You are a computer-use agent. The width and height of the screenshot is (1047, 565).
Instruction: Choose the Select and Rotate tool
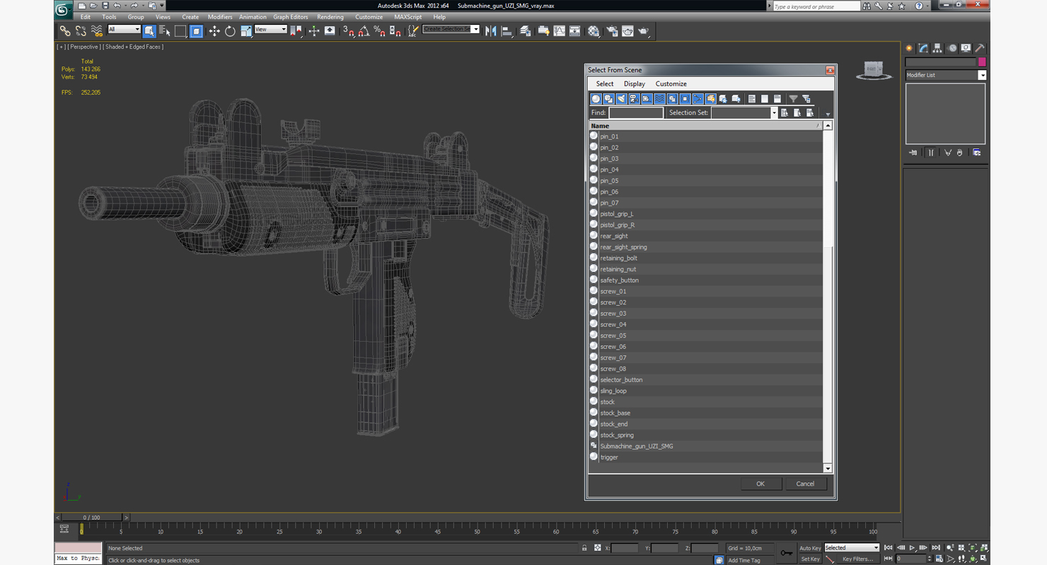point(230,31)
